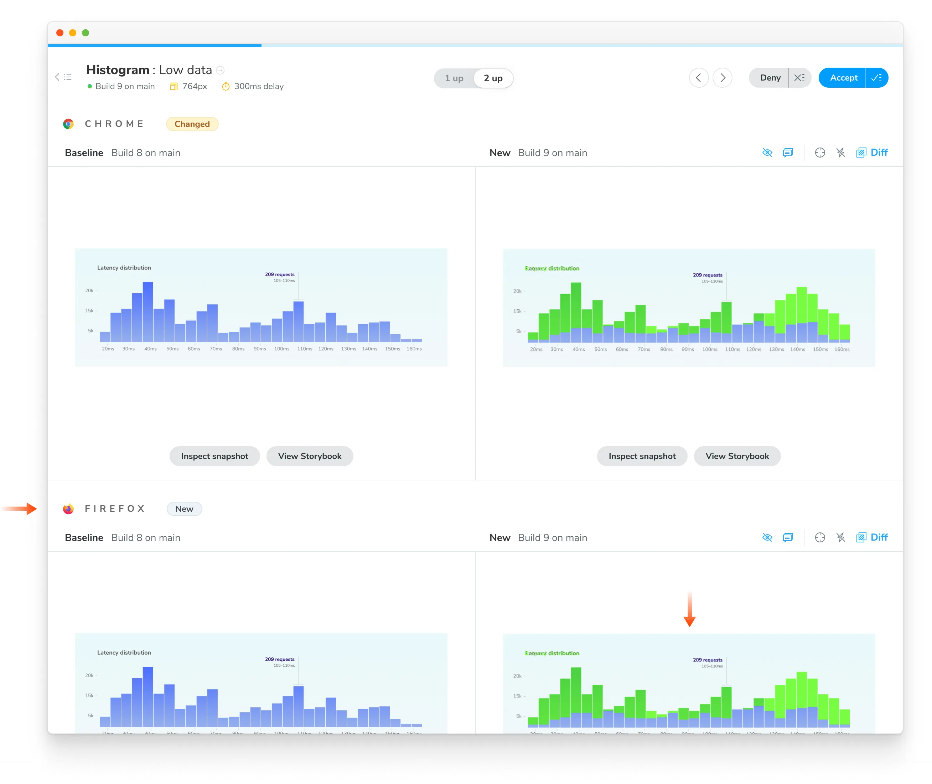
Task: Expand the Accept dropdown arrow
Action: (877, 78)
